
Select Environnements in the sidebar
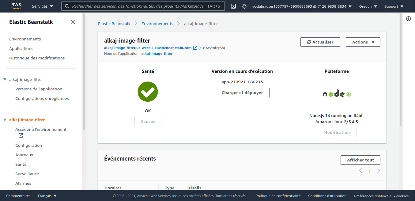click(25, 39)
